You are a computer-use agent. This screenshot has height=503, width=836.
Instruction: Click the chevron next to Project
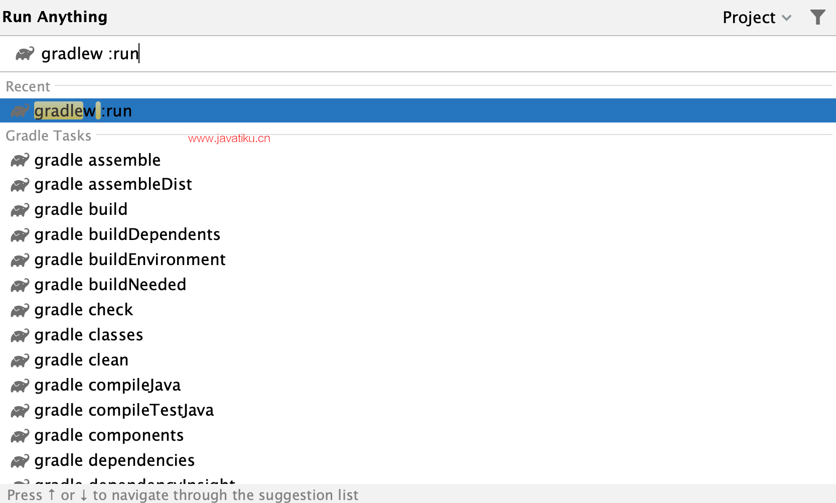(786, 18)
